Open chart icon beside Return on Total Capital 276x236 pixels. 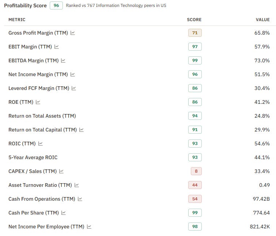[81, 130]
